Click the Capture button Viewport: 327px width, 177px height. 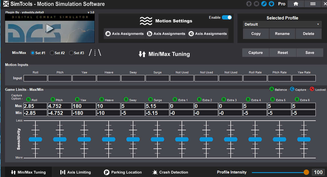(x=255, y=53)
